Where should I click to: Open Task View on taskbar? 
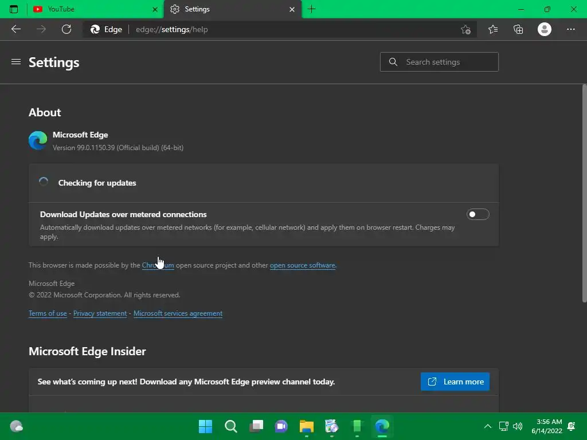(x=256, y=426)
